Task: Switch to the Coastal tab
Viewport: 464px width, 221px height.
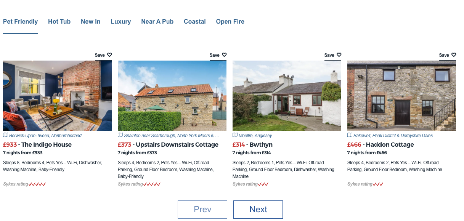Action: (x=194, y=22)
